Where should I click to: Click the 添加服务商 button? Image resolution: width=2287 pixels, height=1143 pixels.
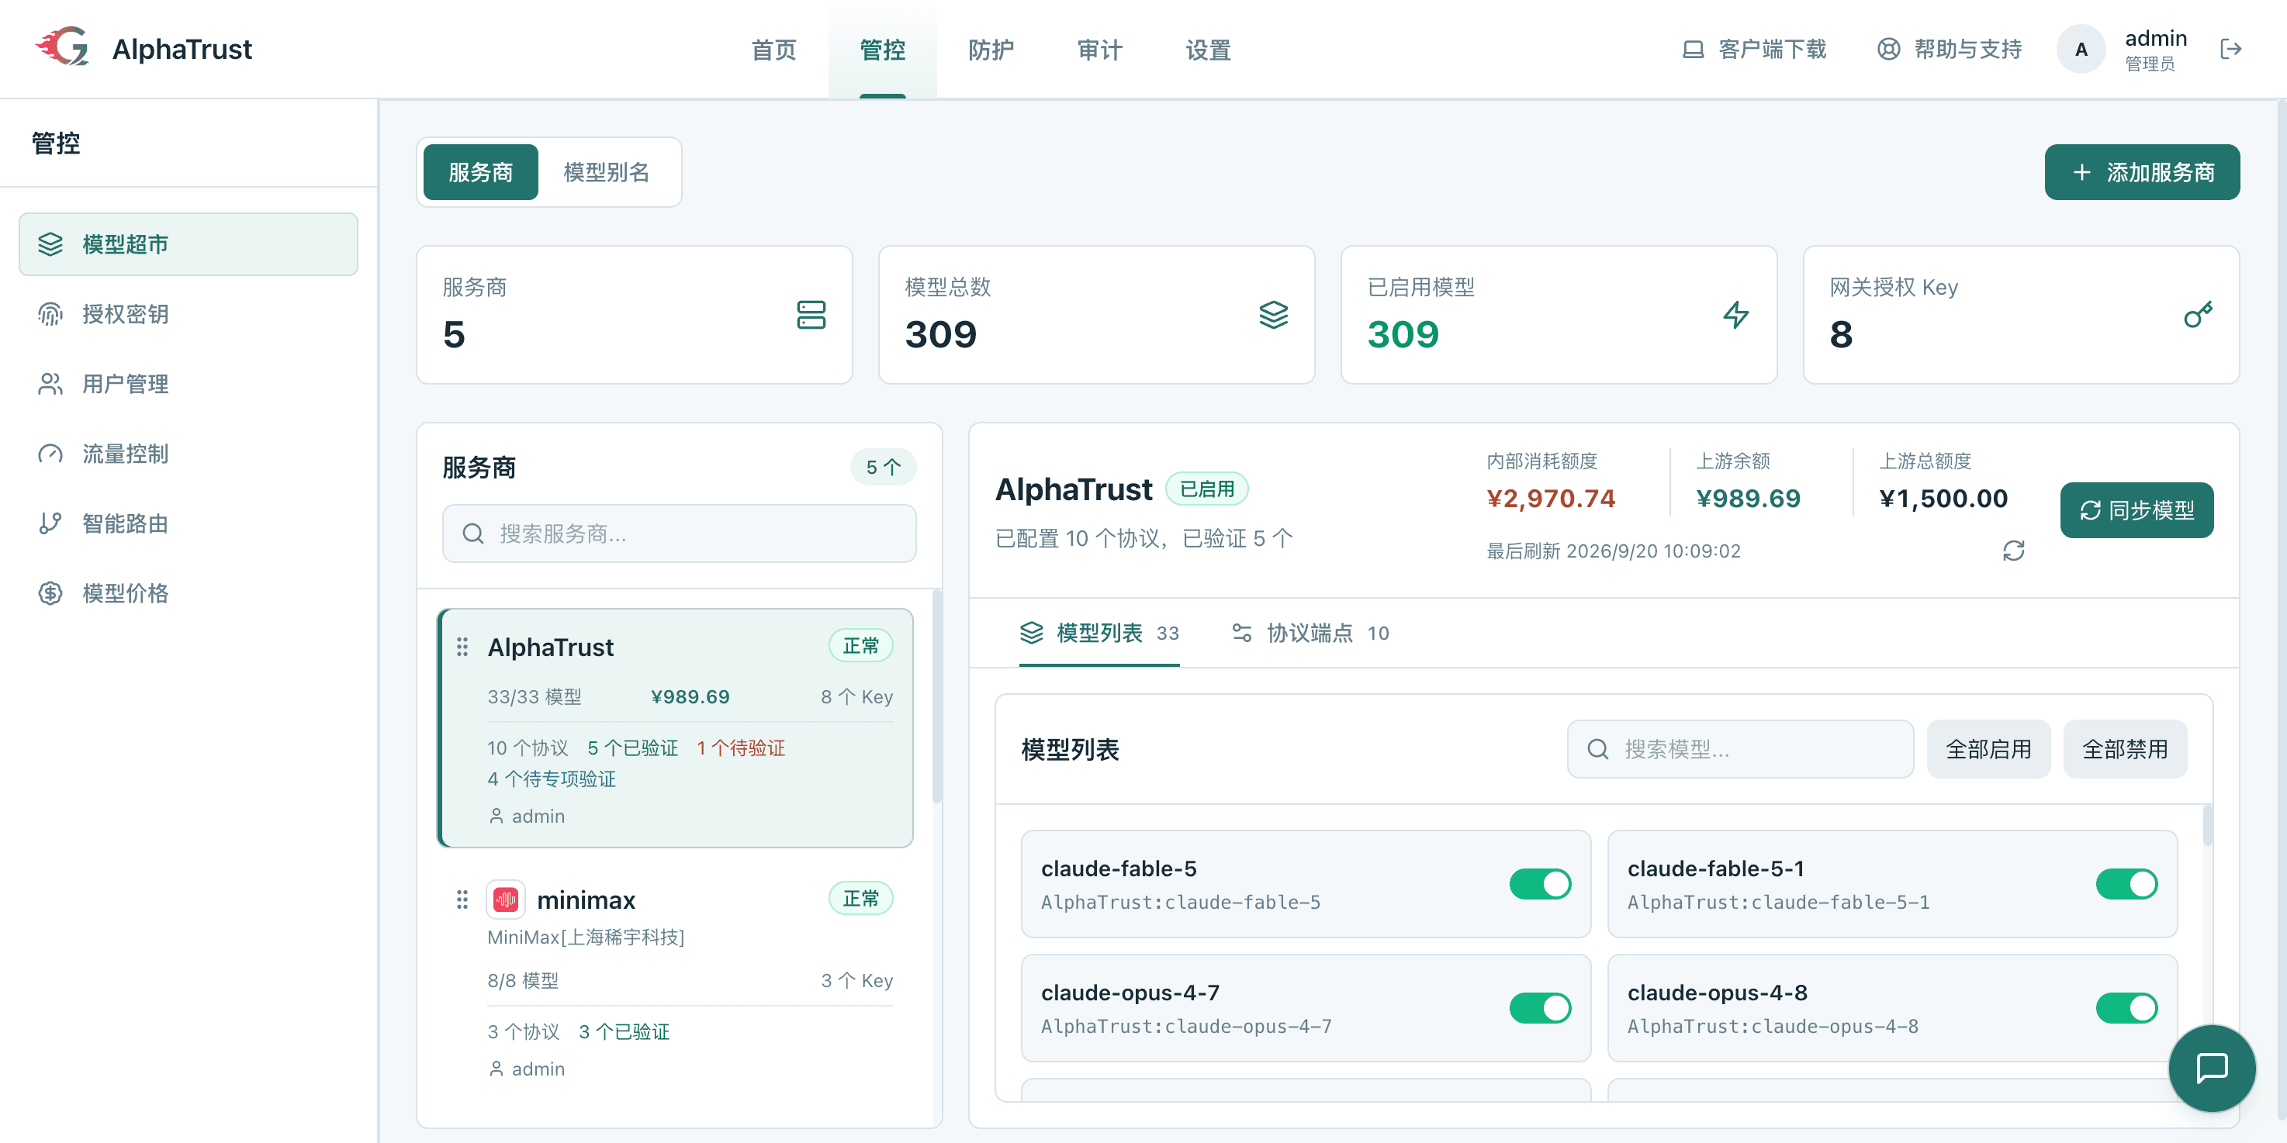[2141, 172]
